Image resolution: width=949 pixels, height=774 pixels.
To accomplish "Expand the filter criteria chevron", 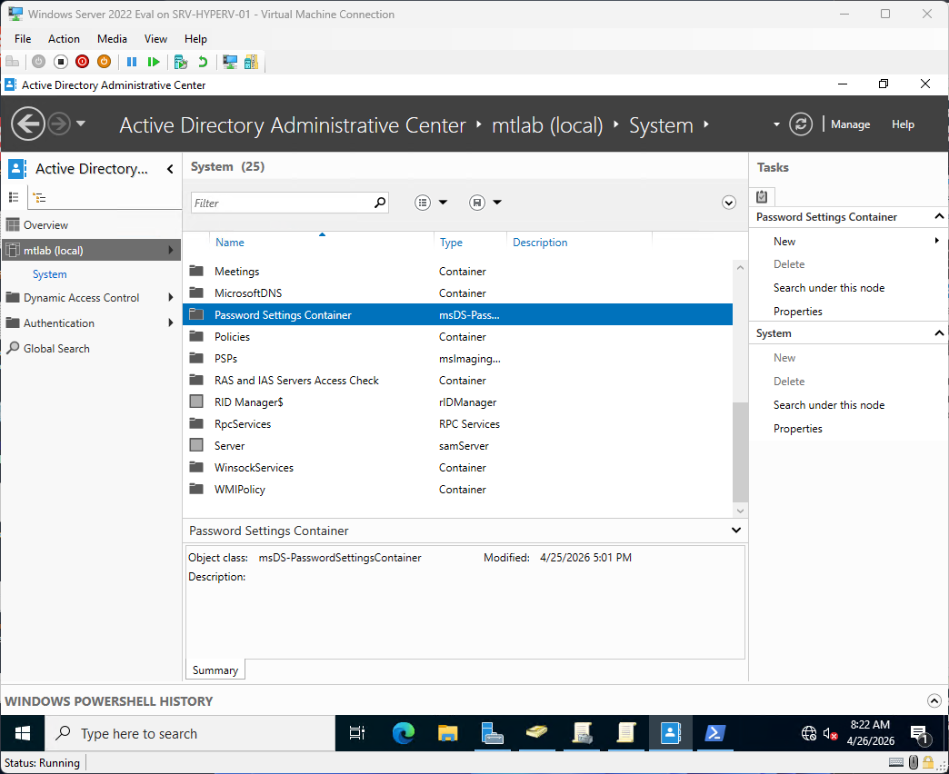I will click(x=729, y=203).
